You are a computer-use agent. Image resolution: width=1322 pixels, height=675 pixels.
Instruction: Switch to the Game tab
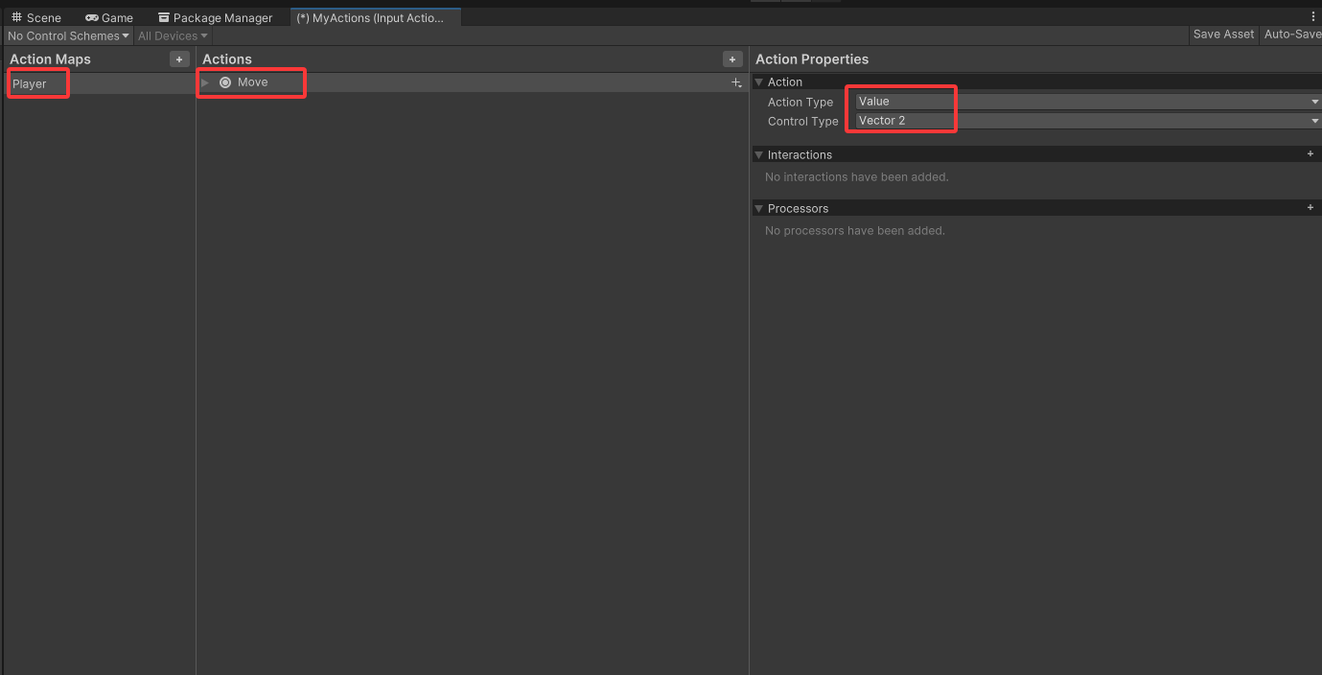click(x=109, y=17)
